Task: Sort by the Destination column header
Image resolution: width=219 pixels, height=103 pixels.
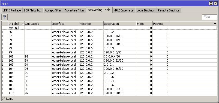Action: pyautogui.click(x=120, y=24)
